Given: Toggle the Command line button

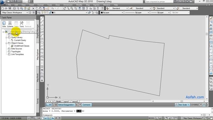Looking at the screenshot, I should [87, 105].
